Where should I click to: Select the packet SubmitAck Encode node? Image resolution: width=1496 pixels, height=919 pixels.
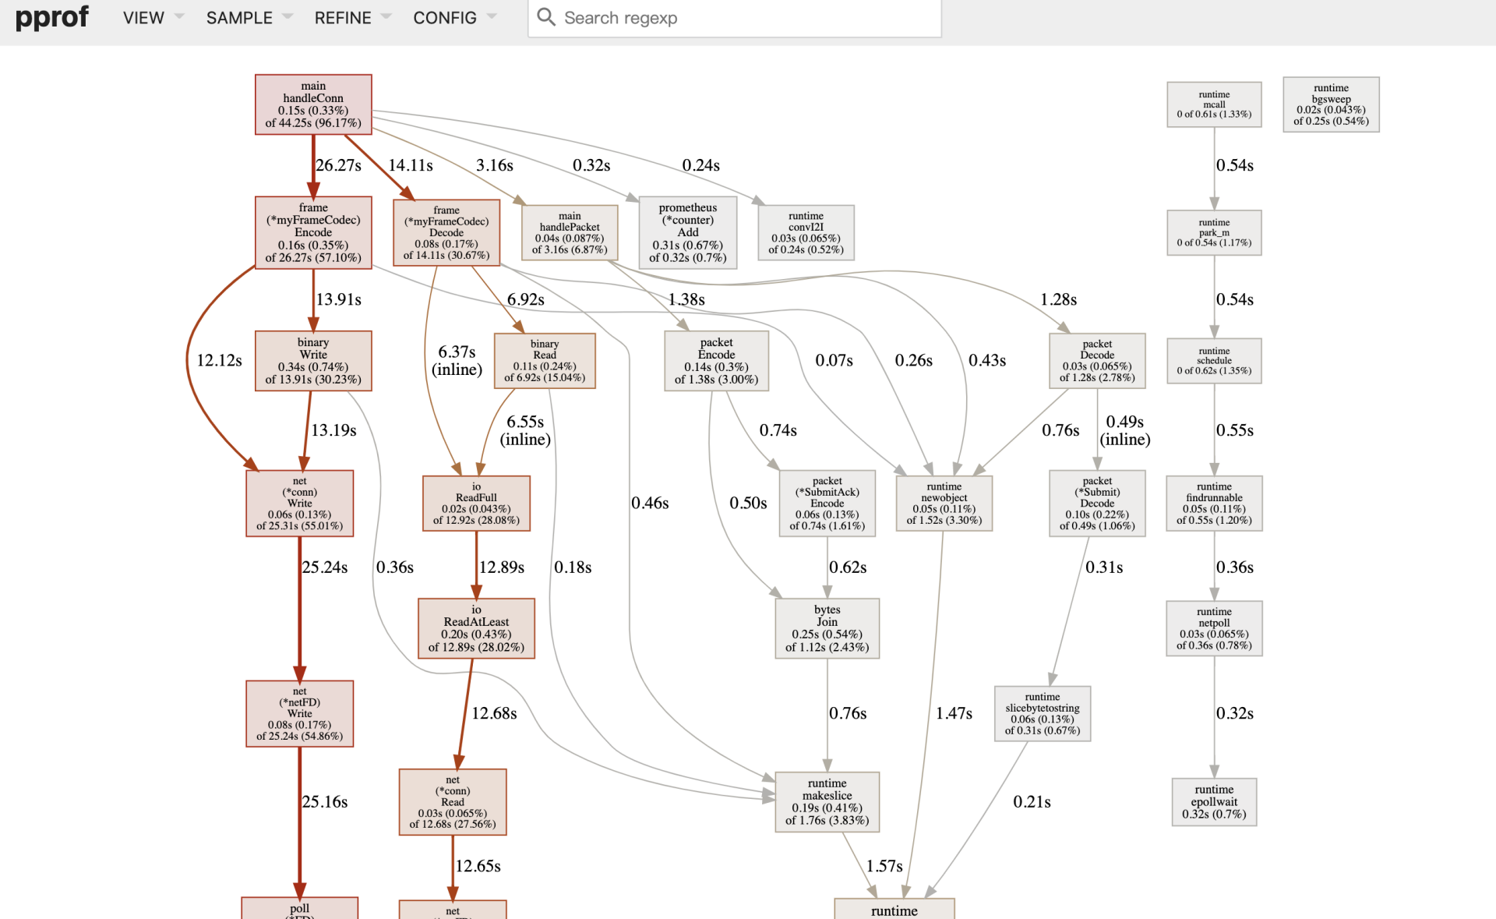827,504
